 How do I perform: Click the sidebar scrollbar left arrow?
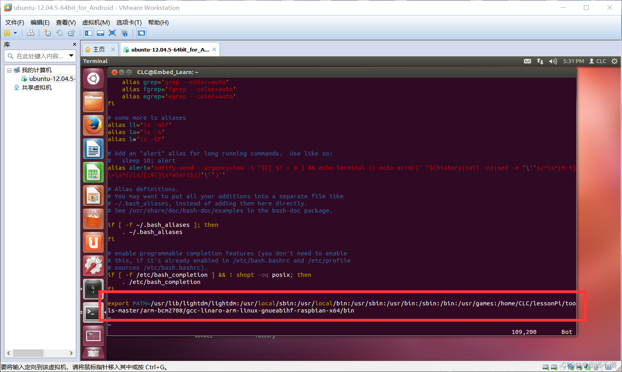pyautogui.click(x=9, y=353)
